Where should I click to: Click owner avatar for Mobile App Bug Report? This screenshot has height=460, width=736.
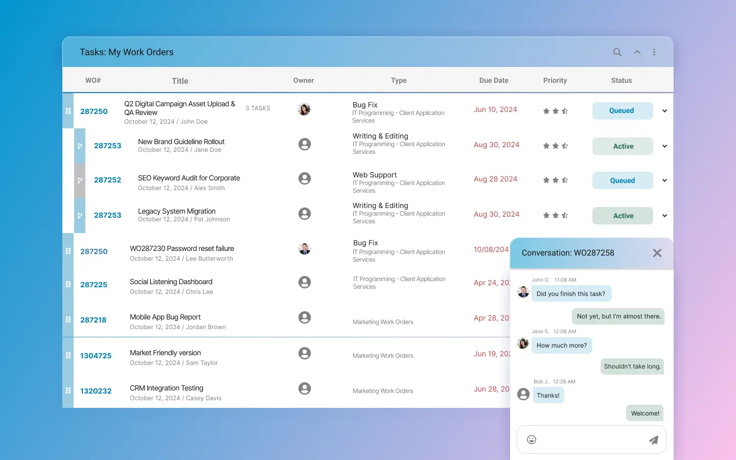[305, 317]
